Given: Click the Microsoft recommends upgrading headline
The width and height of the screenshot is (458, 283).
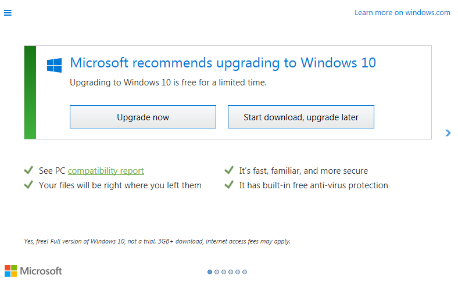Looking at the screenshot, I should (223, 63).
